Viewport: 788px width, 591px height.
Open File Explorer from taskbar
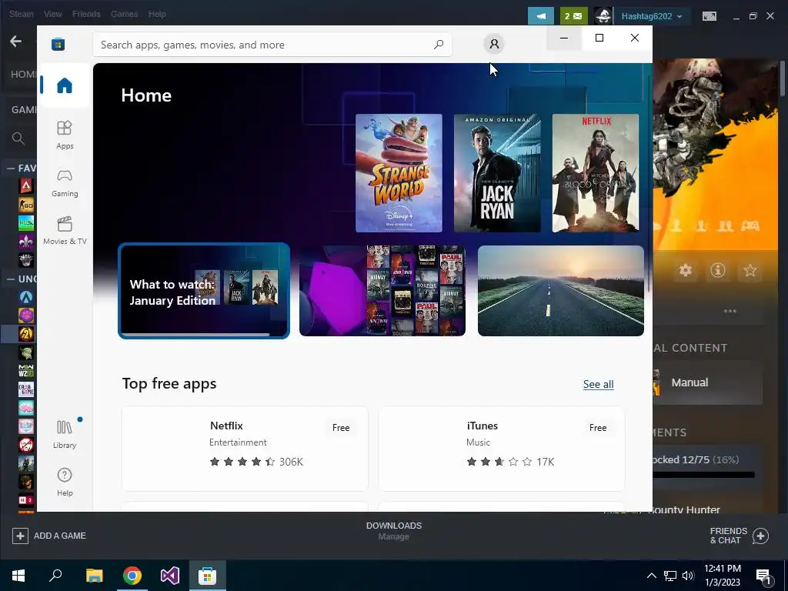tap(94, 576)
